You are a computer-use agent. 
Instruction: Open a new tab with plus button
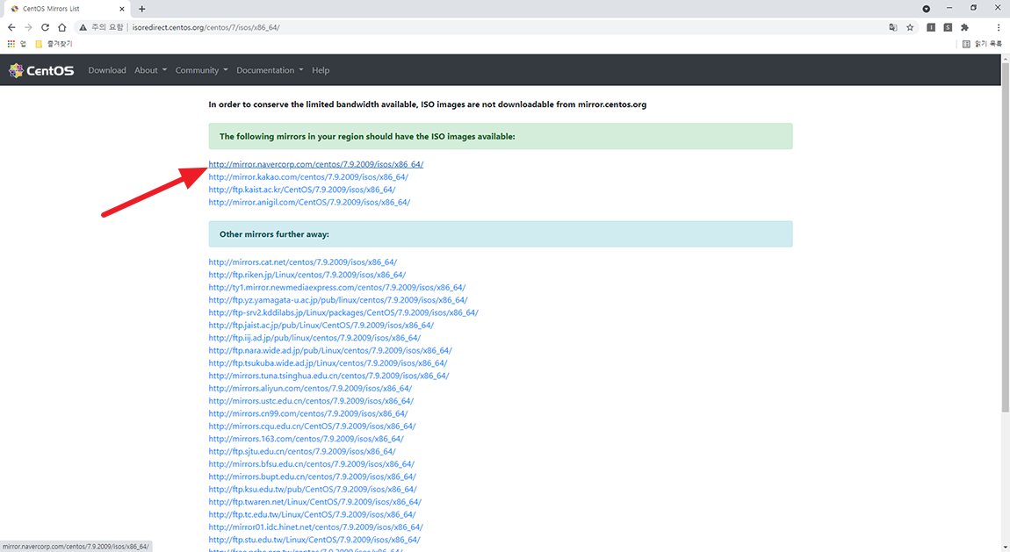141,9
